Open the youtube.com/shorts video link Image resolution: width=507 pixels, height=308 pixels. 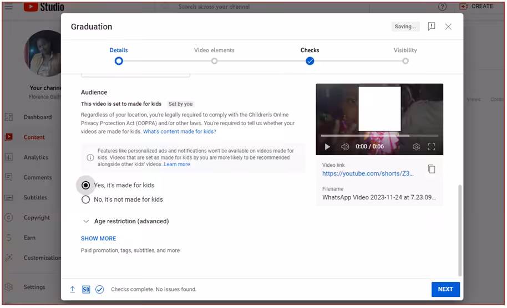(x=368, y=173)
